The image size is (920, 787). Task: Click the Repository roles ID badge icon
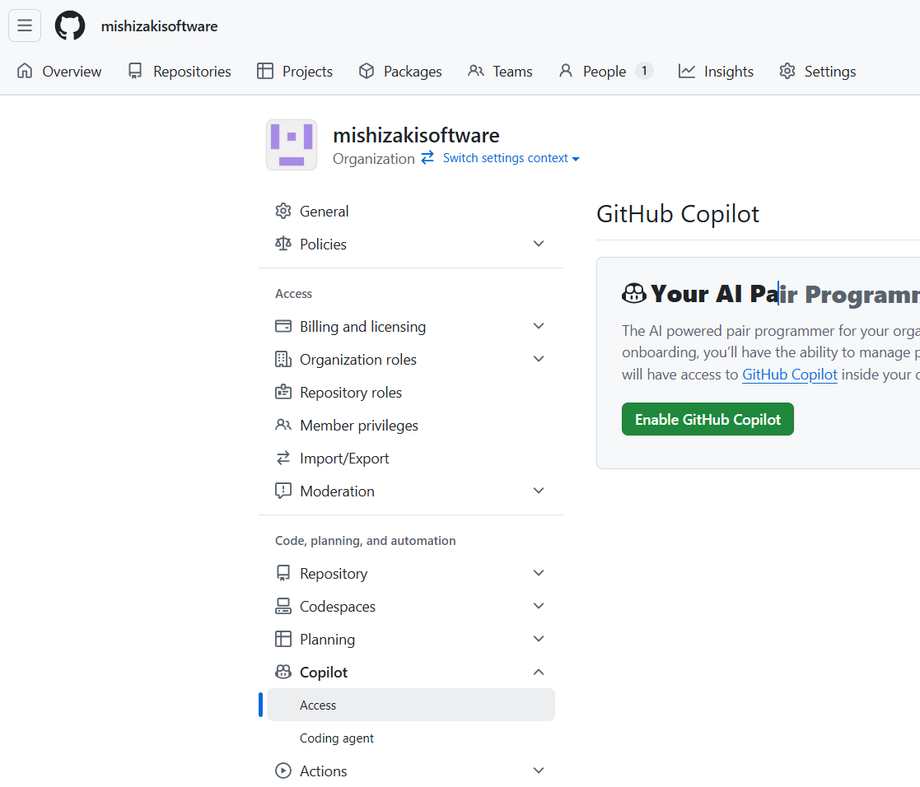coord(283,392)
